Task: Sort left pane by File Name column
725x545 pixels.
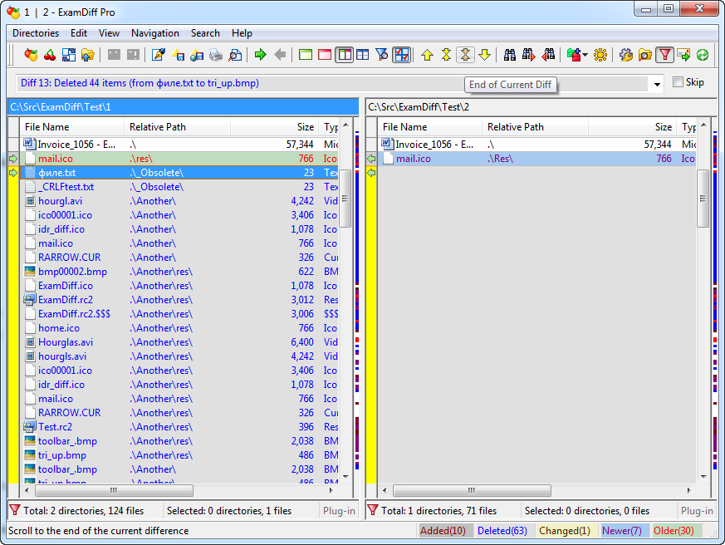Action: 72,127
